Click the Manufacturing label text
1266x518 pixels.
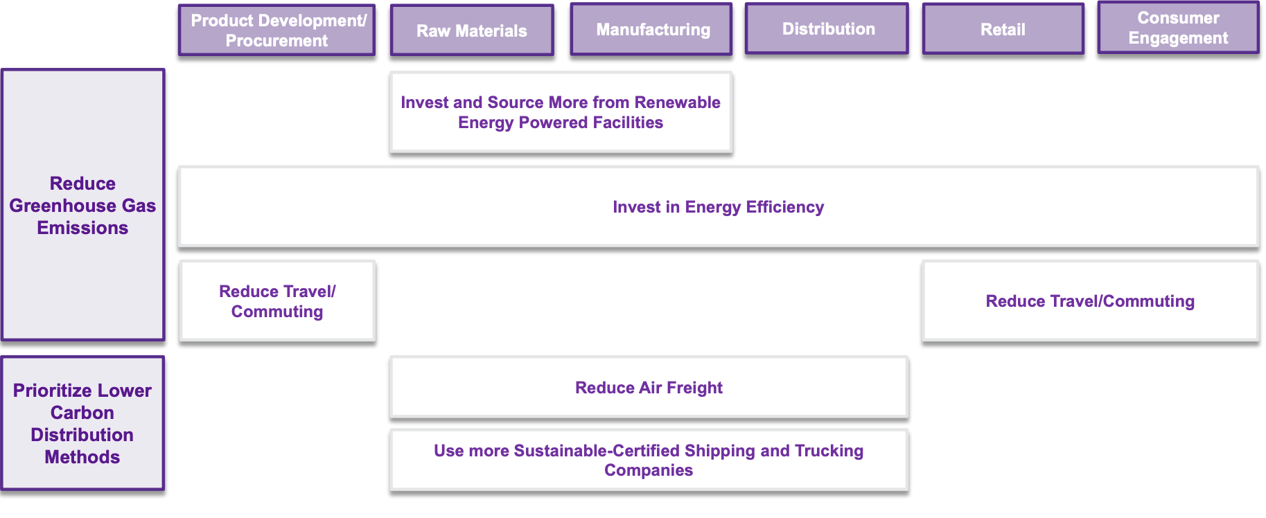[653, 30]
